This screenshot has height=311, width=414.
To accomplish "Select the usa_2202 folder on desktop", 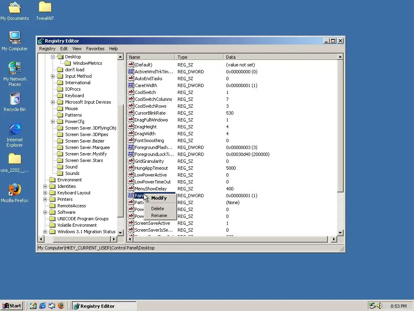I will pos(15,164).
